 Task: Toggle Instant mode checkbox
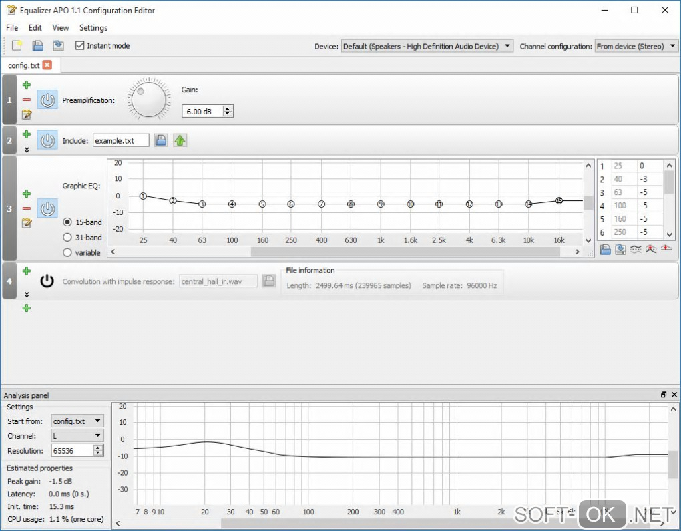point(79,45)
